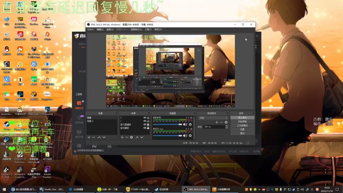Click the OBS preview canvas
The height and width of the screenshot is (193, 343).
pyautogui.click(x=171, y=71)
